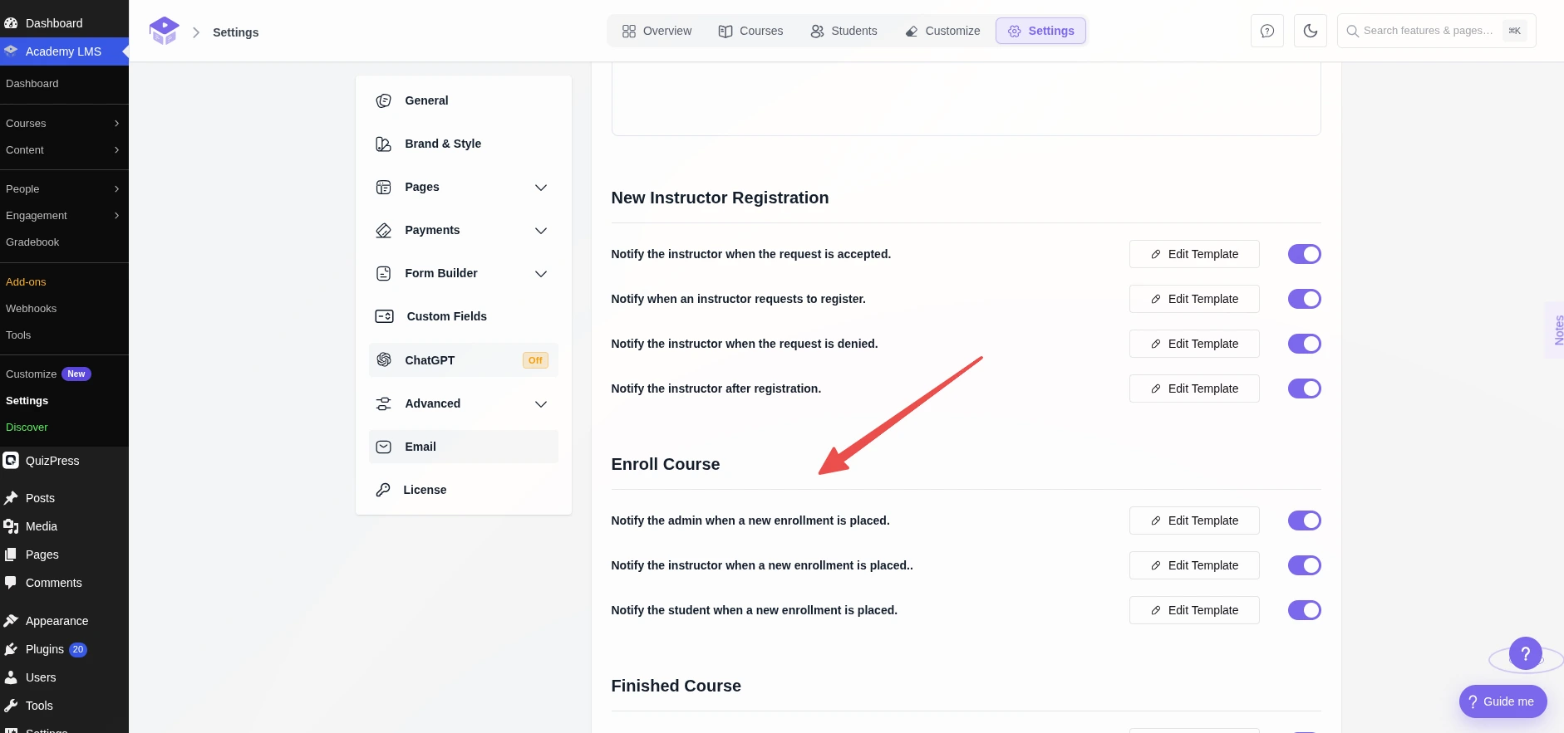The image size is (1564, 733).
Task: Open Discover in the sidebar
Action: point(27,428)
